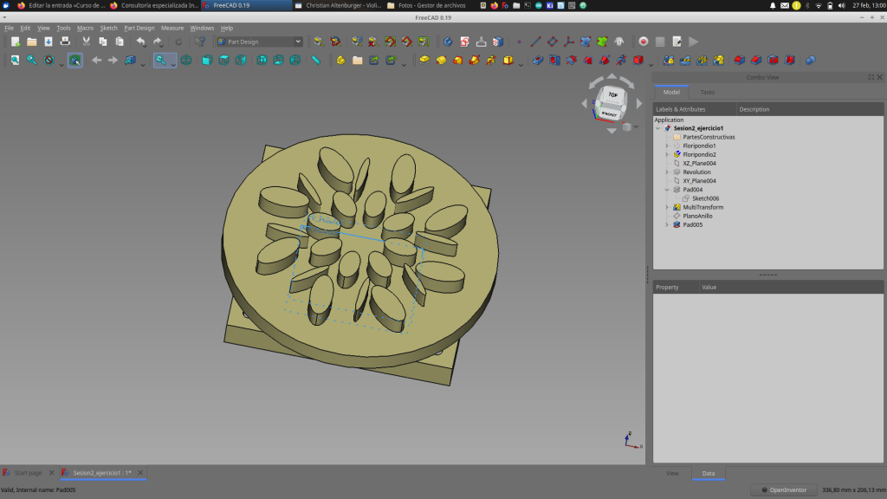Screen dimensions: 887x499
Task: Click the OpenInventor navigation style button
Action: [783, 490]
